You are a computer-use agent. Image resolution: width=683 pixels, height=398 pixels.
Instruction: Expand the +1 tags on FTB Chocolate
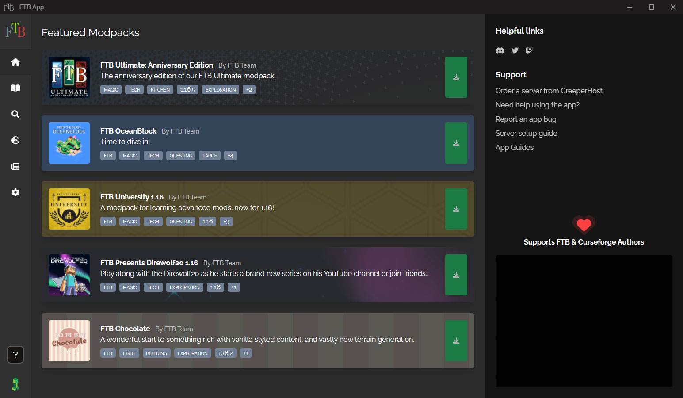tap(246, 353)
